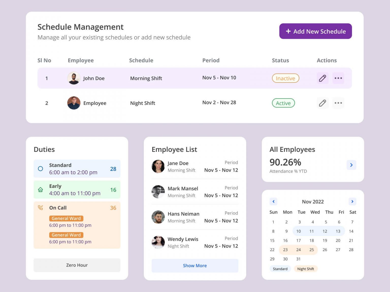Toggle John Doe's Inactive status badge
The width and height of the screenshot is (390, 292).
point(285,78)
